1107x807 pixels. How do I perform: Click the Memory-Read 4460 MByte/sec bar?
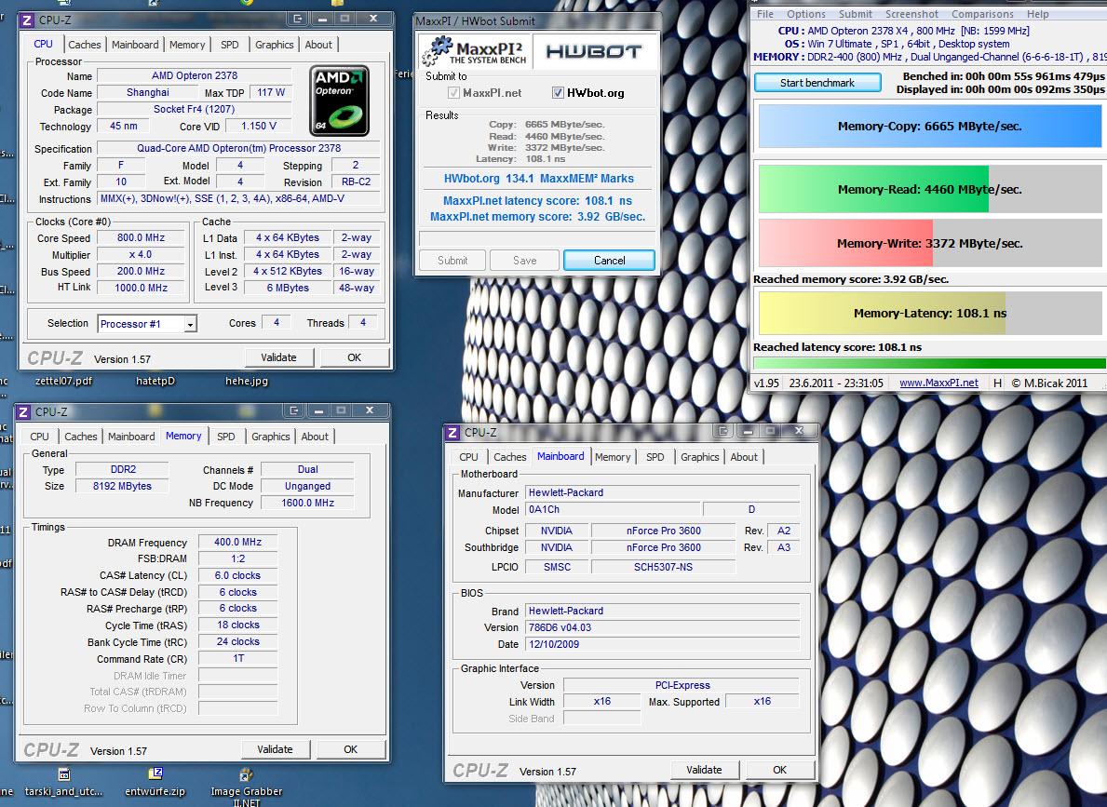pos(929,189)
